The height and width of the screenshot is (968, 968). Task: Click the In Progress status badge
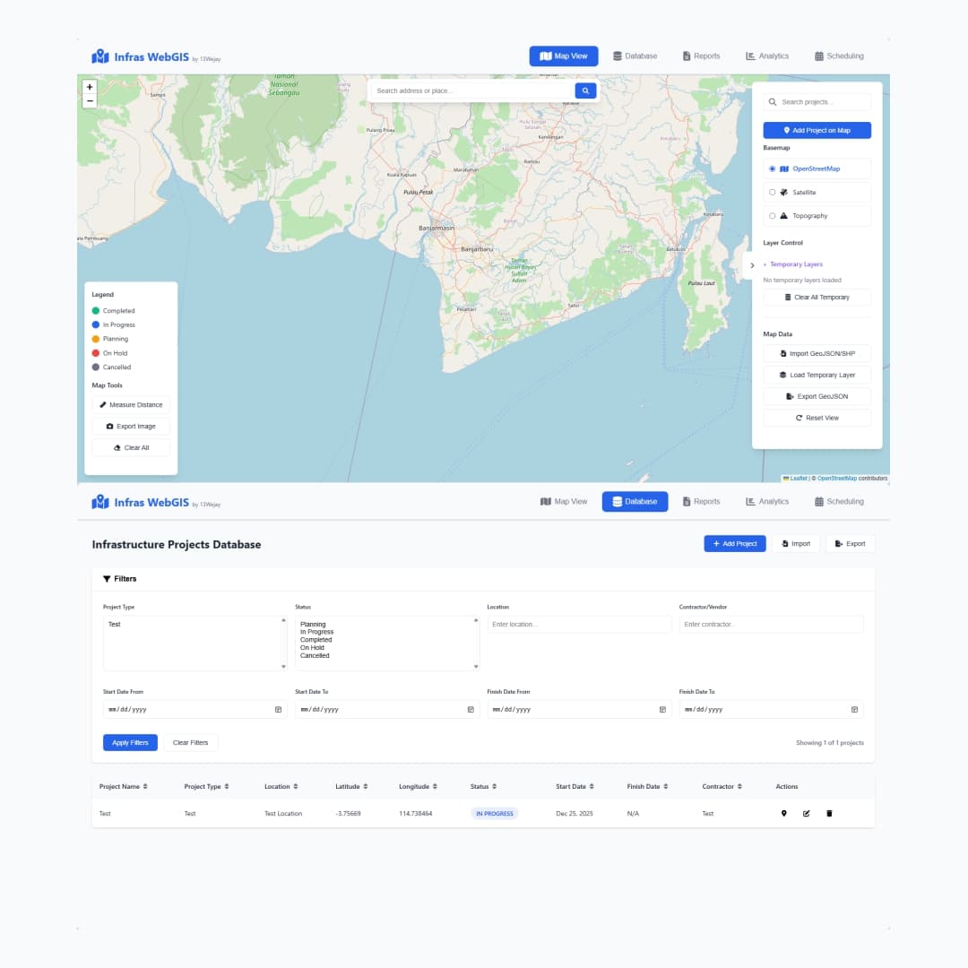click(x=494, y=813)
